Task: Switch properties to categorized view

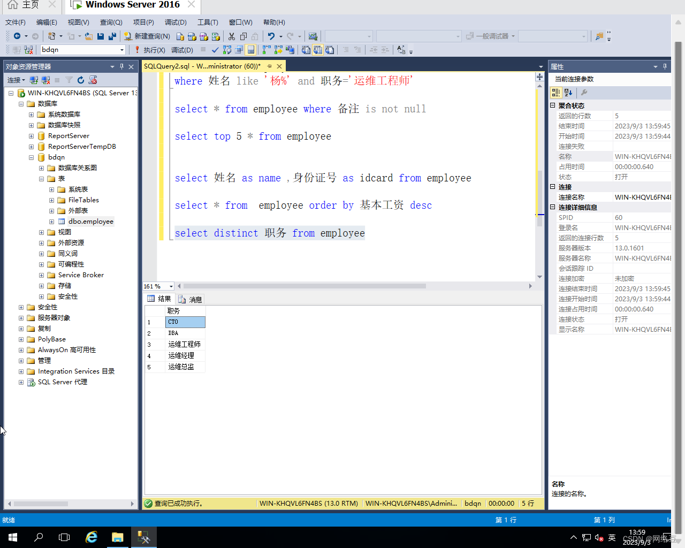Action: 556,93
